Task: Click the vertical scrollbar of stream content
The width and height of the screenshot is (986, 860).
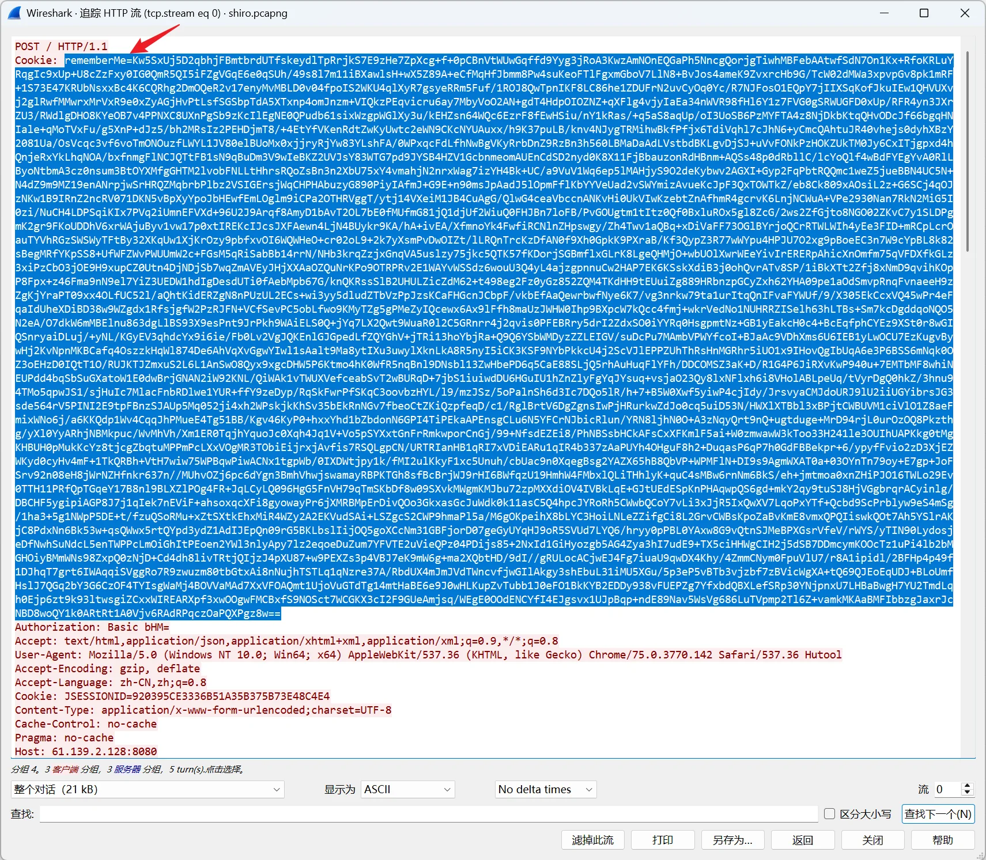Action: pyautogui.click(x=967, y=151)
